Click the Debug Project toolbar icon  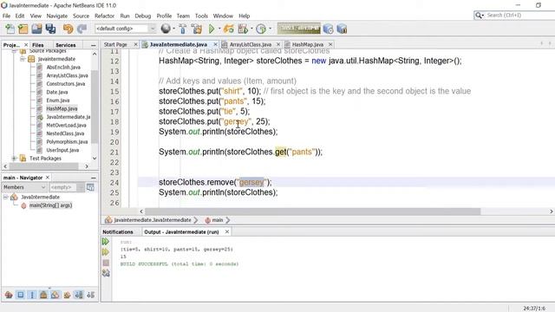[x=229, y=29]
